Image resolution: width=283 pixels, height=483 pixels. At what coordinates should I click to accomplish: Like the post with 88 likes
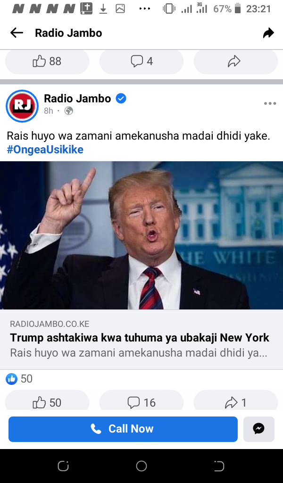click(47, 61)
